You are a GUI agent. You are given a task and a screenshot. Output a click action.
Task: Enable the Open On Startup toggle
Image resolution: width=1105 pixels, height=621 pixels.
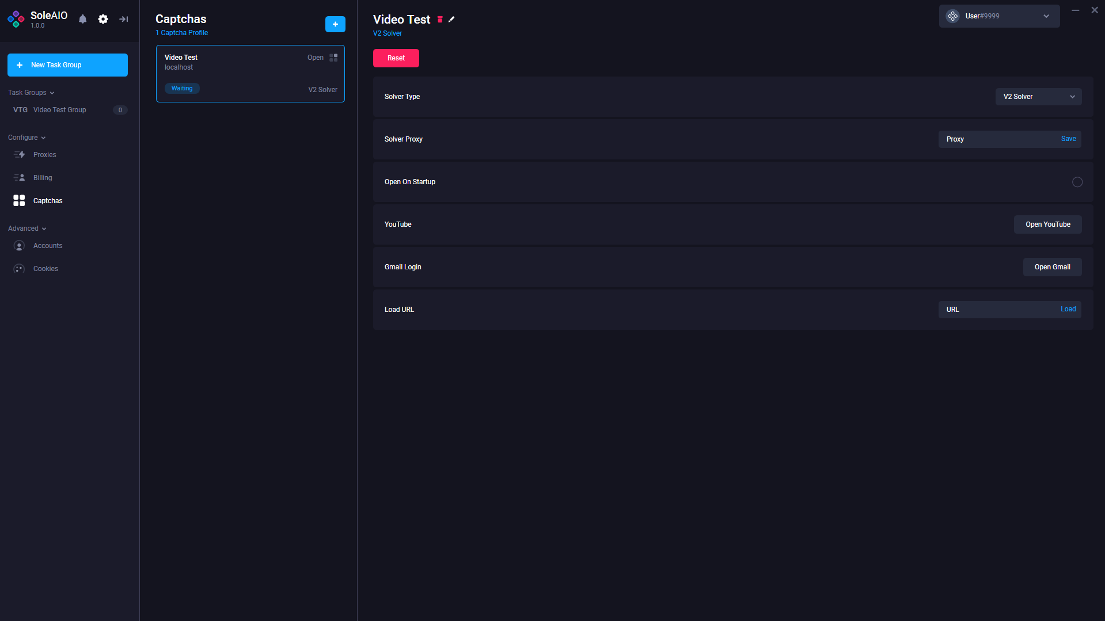pyautogui.click(x=1077, y=182)
